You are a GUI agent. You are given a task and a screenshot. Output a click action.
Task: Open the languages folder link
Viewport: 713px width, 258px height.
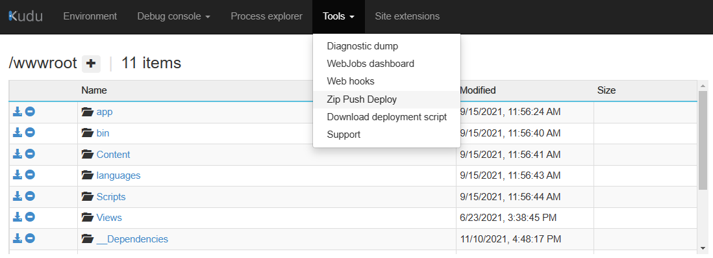[118, 175]
